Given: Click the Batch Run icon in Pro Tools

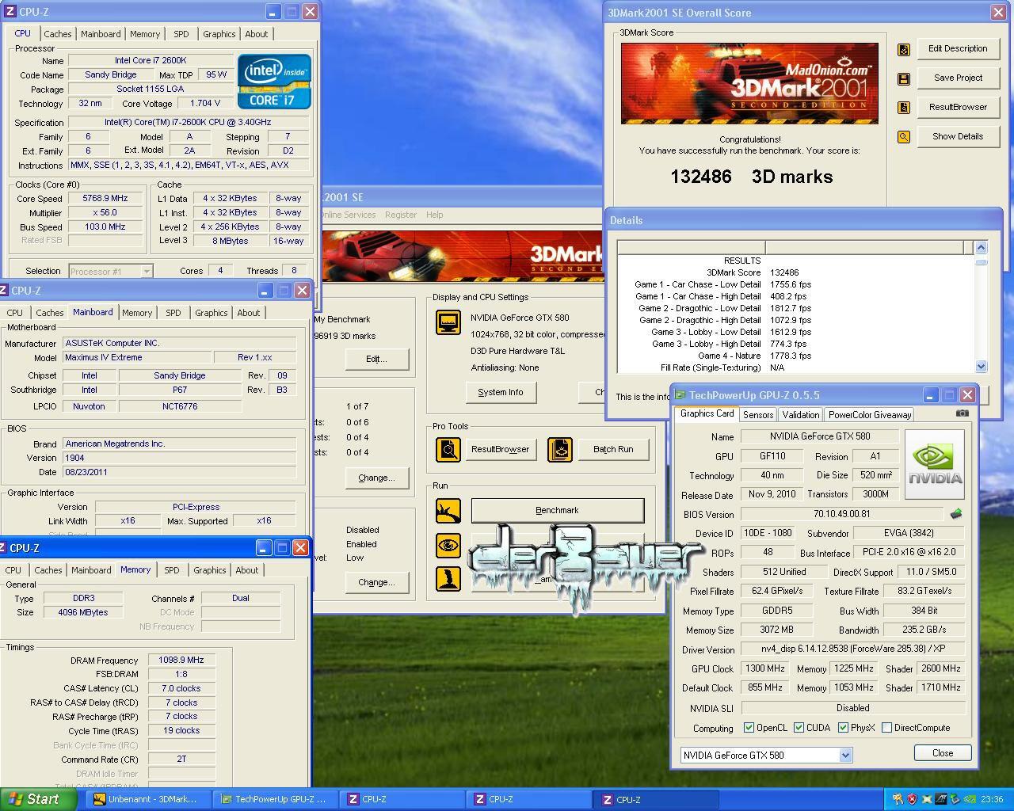Looking at the screenshot, I should point(560,450).
